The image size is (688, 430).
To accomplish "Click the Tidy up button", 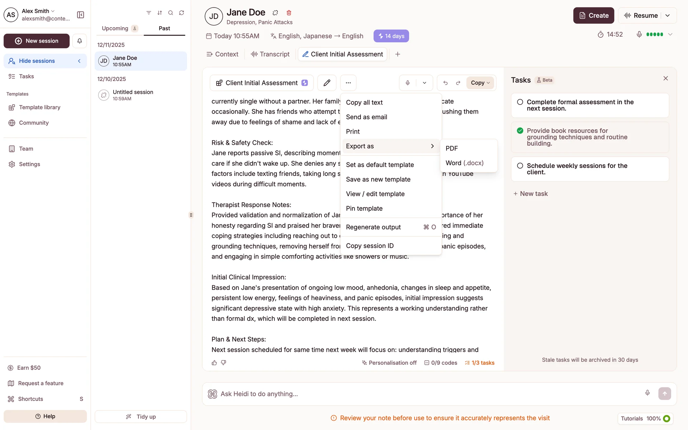I will [141, 416].
